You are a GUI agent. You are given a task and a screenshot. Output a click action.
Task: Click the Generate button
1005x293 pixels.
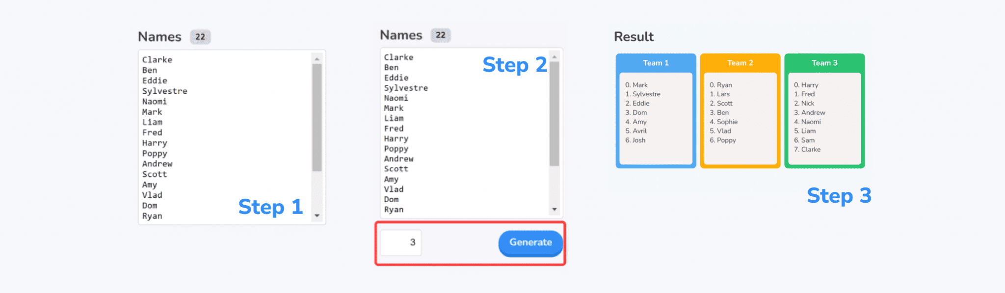pos(530,242)
